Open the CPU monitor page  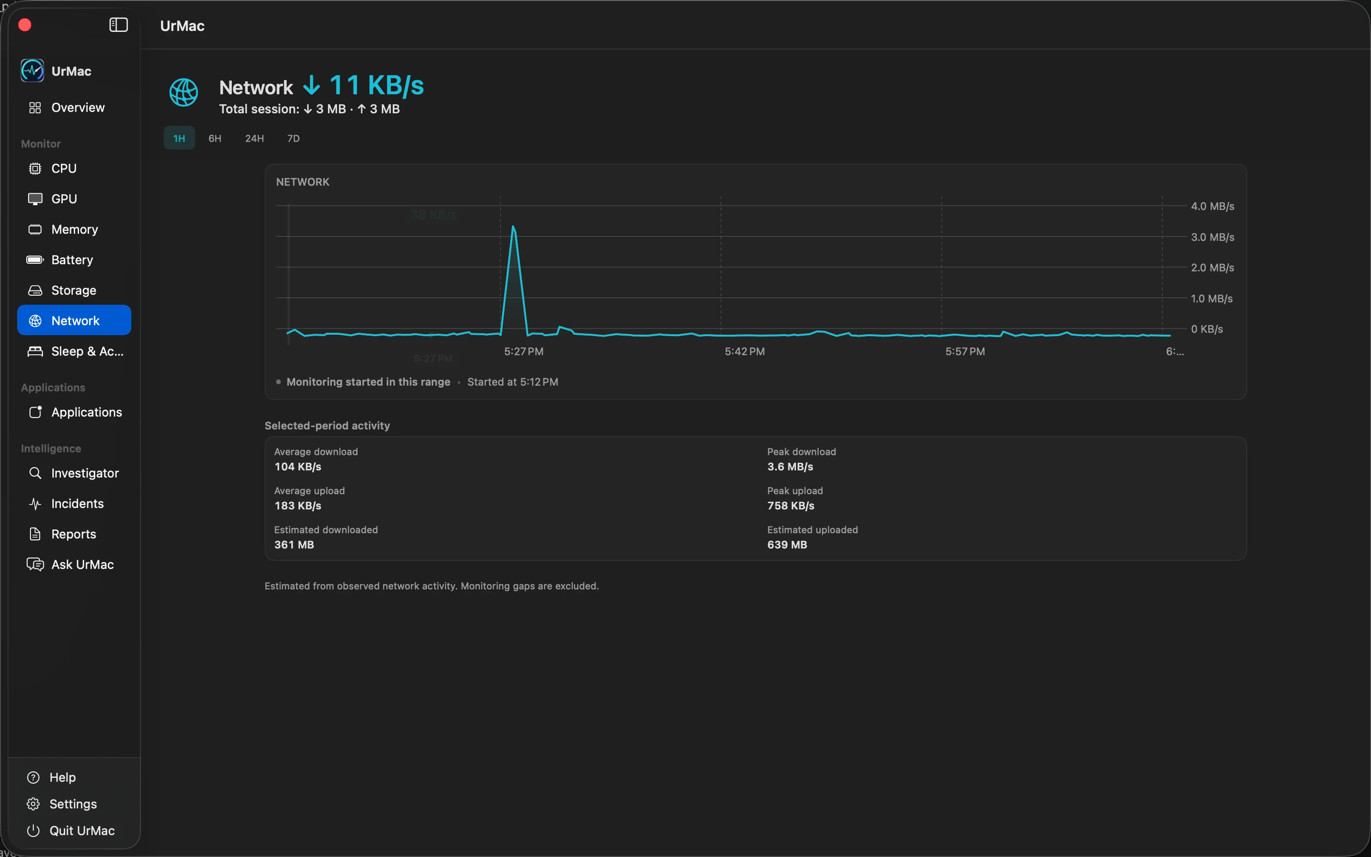tap(74, 169)
